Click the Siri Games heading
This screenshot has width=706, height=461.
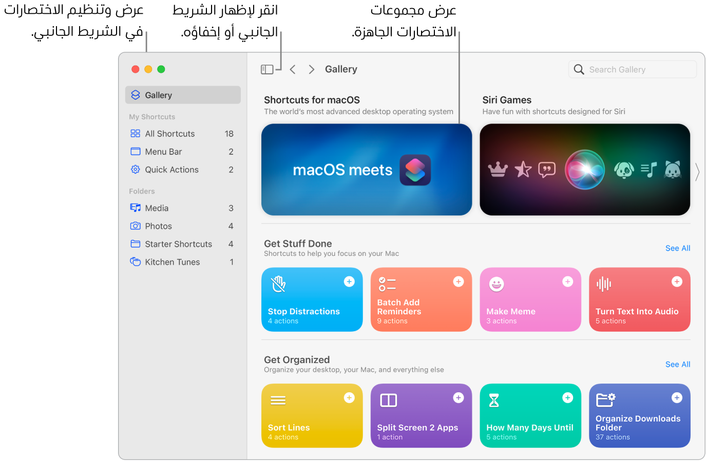[x=507, y=100]
